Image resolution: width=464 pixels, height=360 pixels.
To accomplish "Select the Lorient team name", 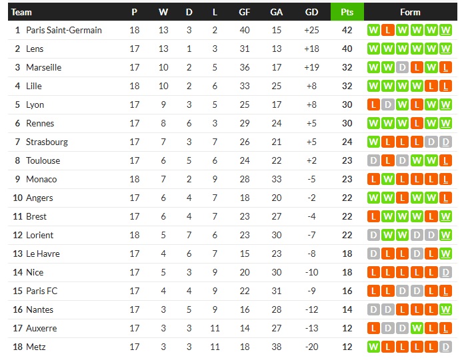I will click(x=39, y=235).
